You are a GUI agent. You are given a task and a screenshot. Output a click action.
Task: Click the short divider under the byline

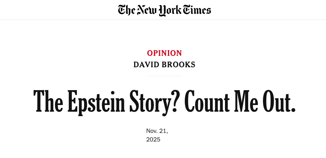[x=164, y=76]
